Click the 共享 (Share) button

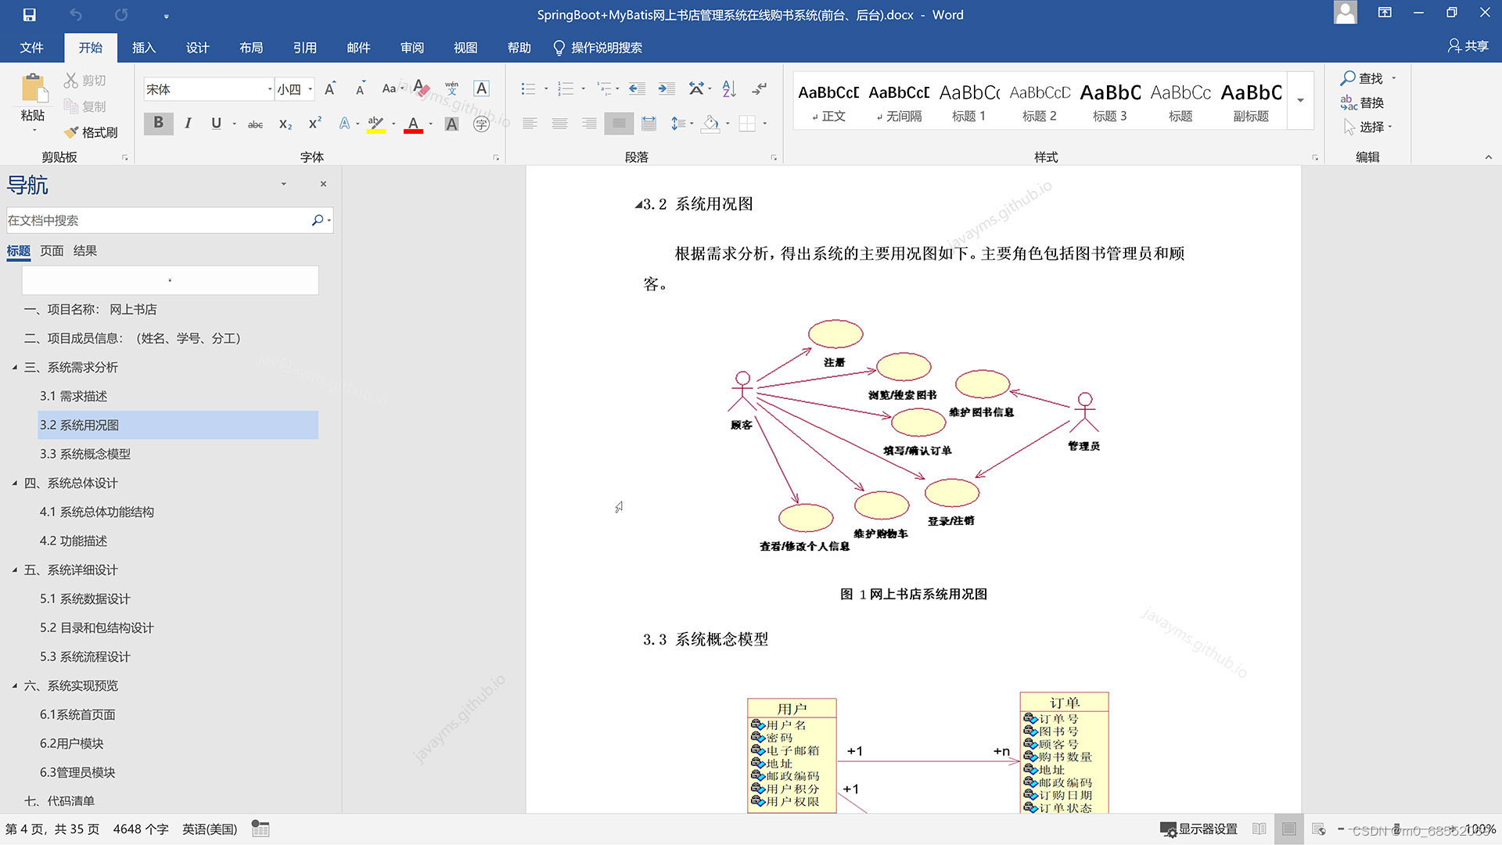tap(1468, 46)
